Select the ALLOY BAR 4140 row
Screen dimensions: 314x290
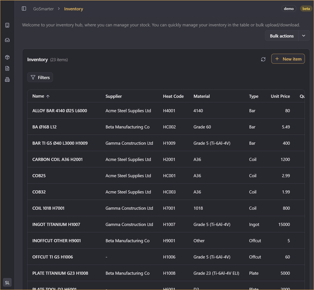tap(60, 111)
